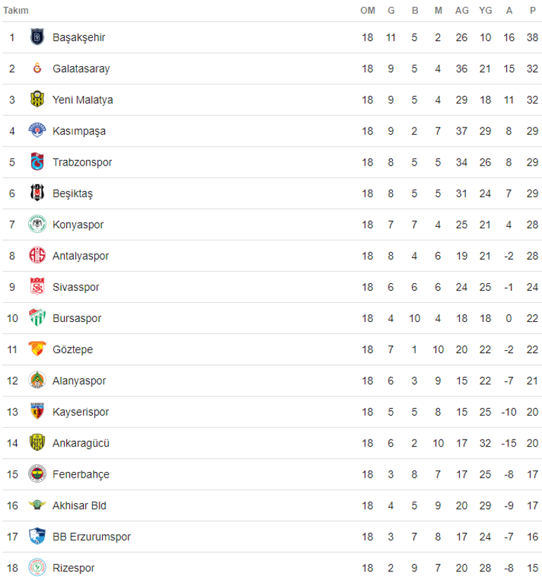Click the BB Erzurumspor club badge
The height and width of the screenshot is (577, 542).
point(37,535)
